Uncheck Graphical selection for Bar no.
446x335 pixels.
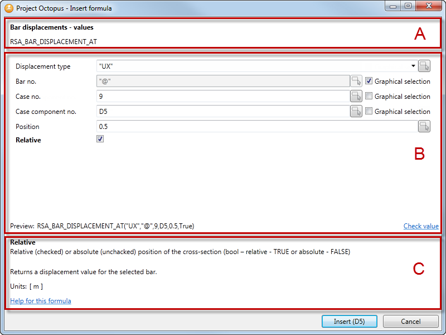[369, 81]
